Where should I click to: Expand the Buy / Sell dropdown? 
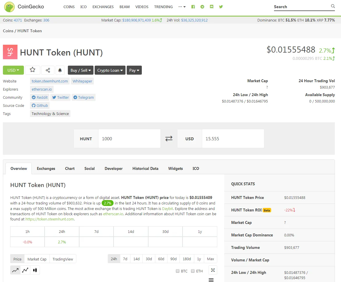81,70
